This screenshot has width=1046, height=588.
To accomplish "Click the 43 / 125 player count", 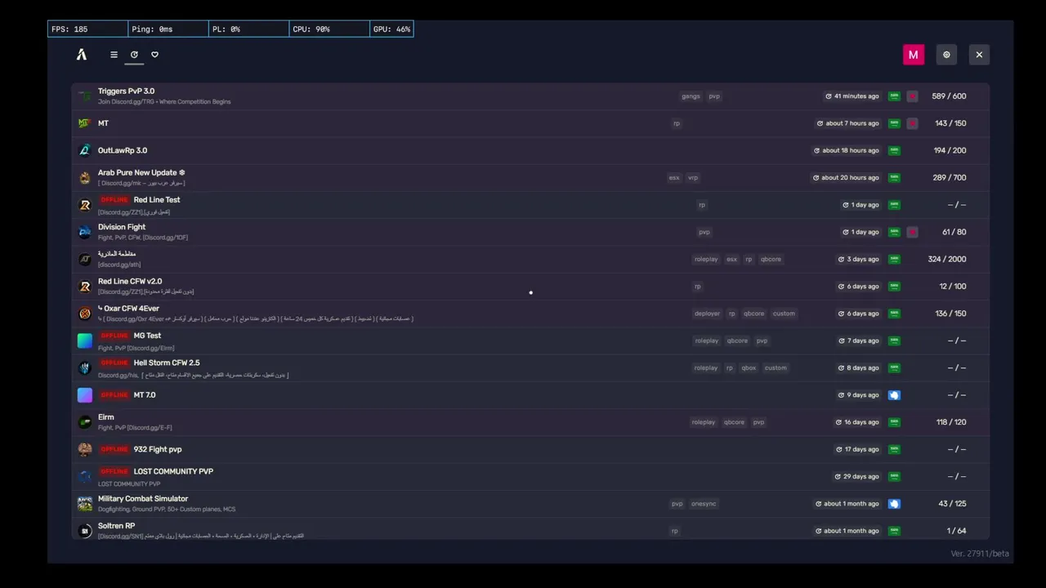I will (952, 504).
